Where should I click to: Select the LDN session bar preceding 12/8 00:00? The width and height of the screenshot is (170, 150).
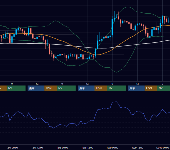point(51,88)
